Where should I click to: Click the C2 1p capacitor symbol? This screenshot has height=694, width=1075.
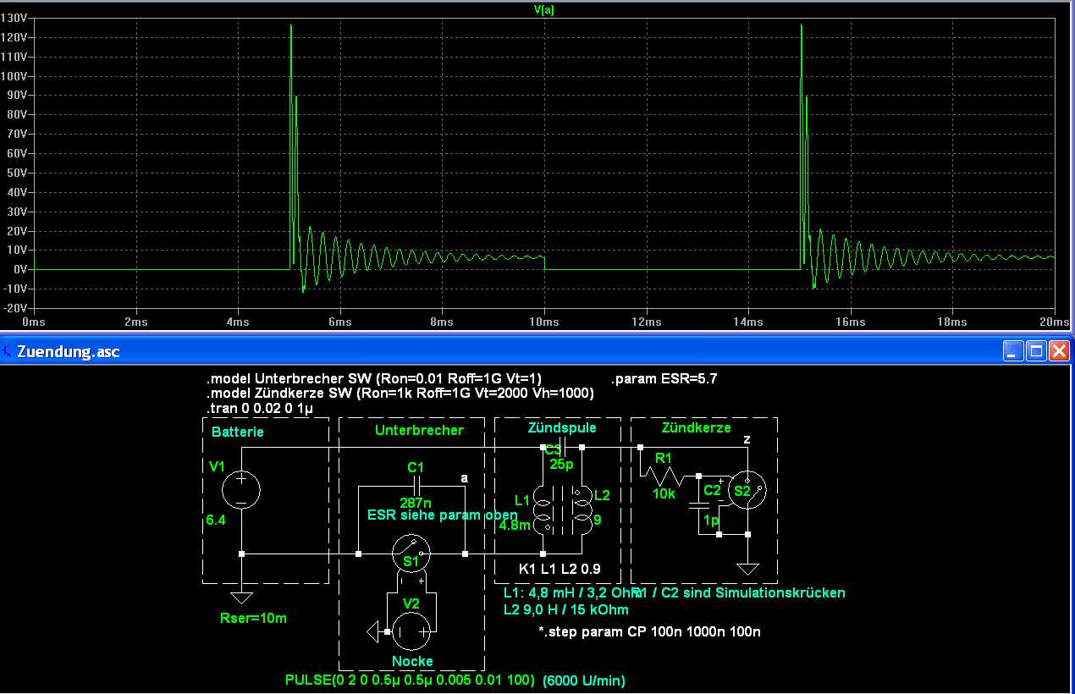click(x=698, y=505)
